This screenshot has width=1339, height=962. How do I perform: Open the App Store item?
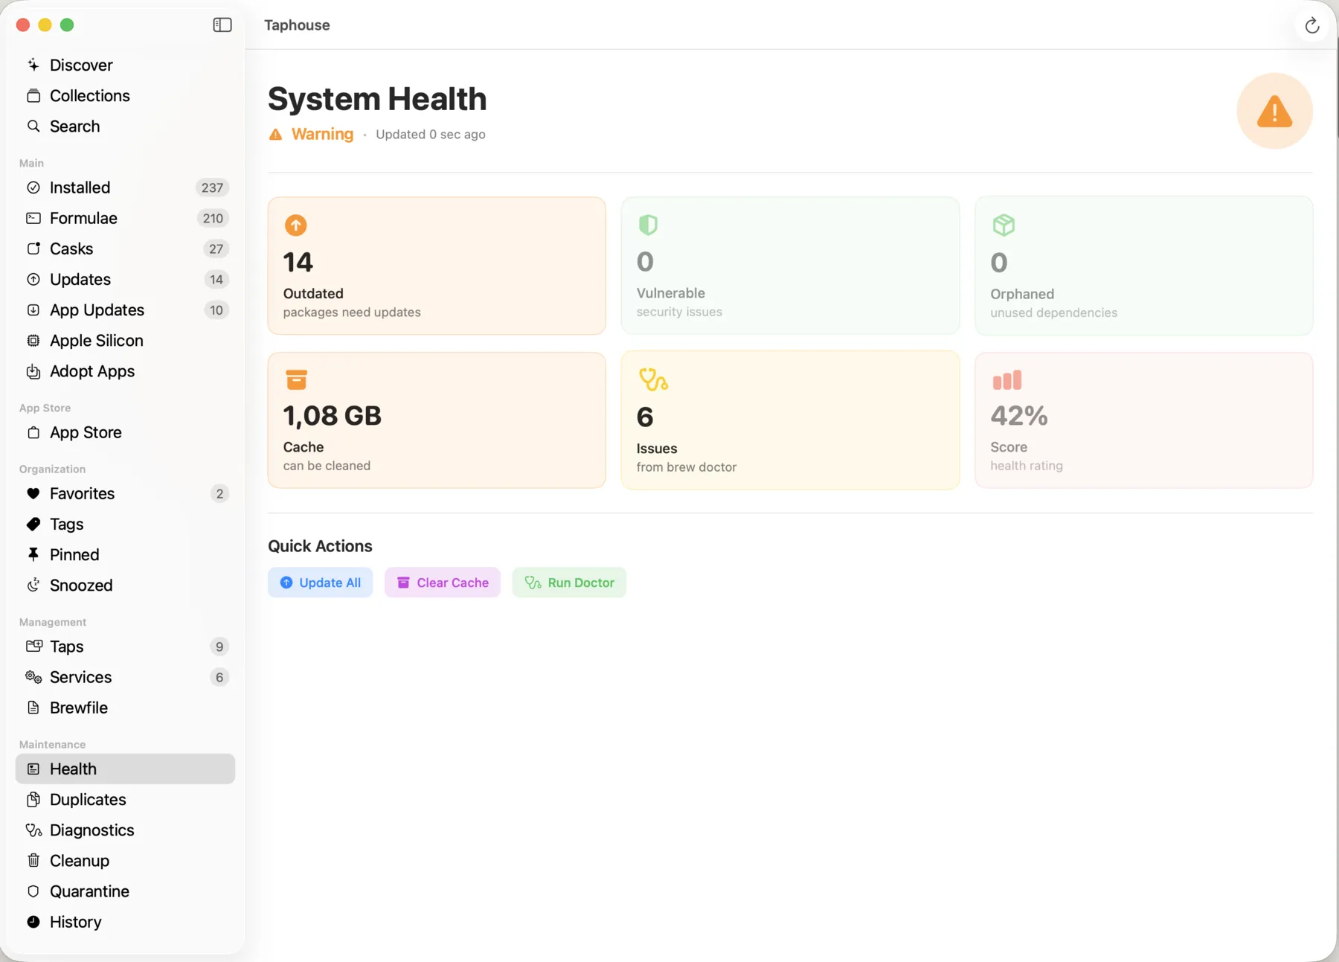coord(125,432)
